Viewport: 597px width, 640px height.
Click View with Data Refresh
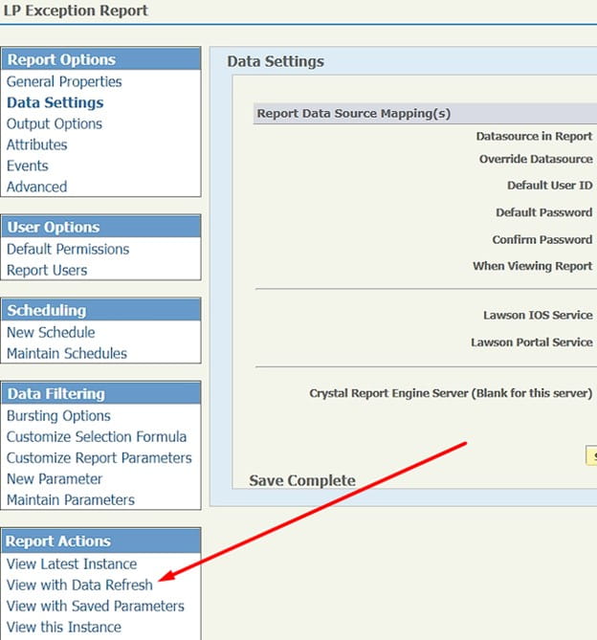[x=79, y=585]
